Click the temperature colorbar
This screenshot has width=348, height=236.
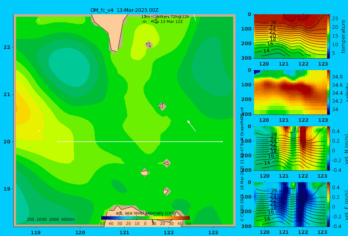(329, 36)
